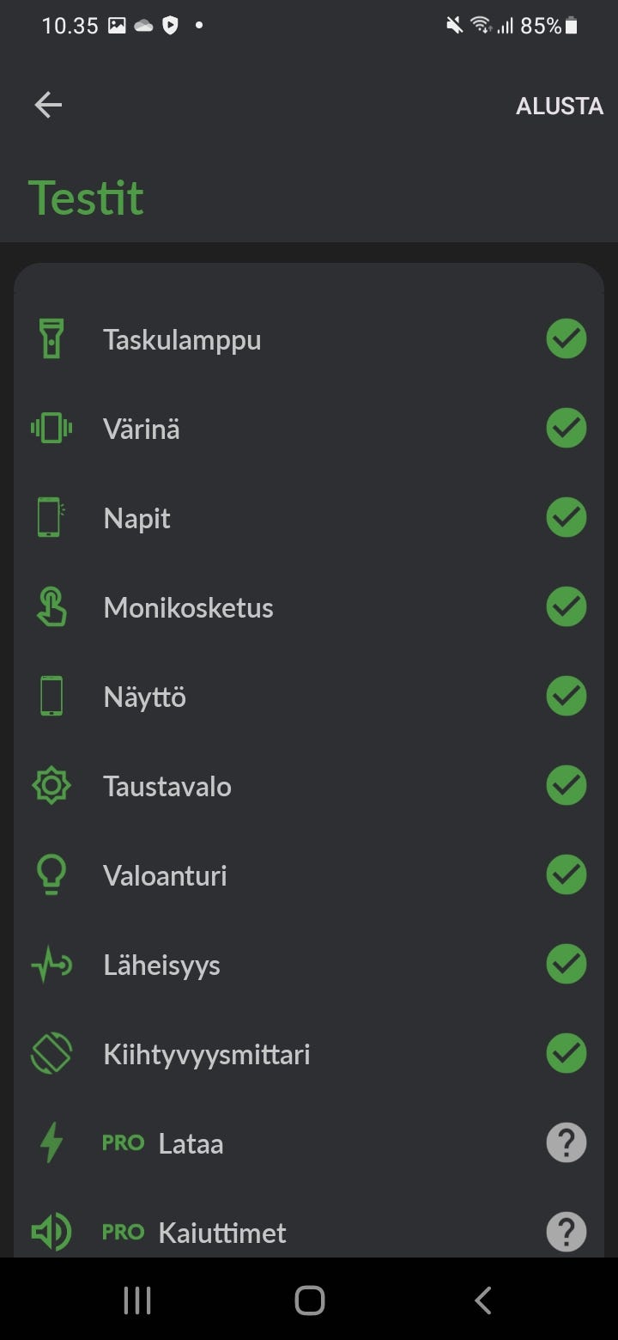The height and width of the screenshot is (1340, 618).
Task: Tap the Näyttö display test icon
Action: click(51, 696)
